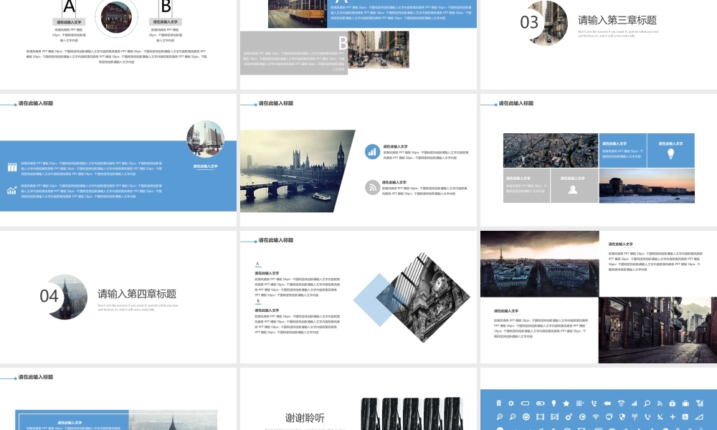
Task: Select 请在此输入标题 above the clock building slide
Action: point(276,240)
